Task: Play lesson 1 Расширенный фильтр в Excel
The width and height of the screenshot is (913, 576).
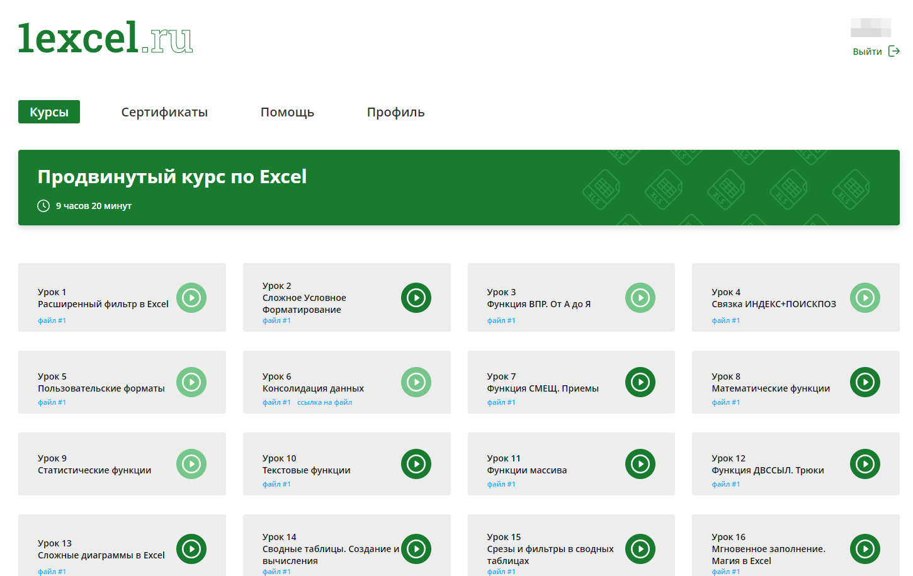Action: [x=191, y=298]
